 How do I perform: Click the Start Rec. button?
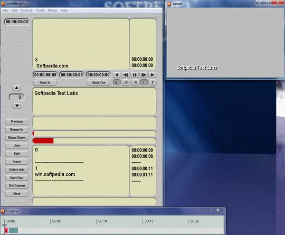coord(17,178)
